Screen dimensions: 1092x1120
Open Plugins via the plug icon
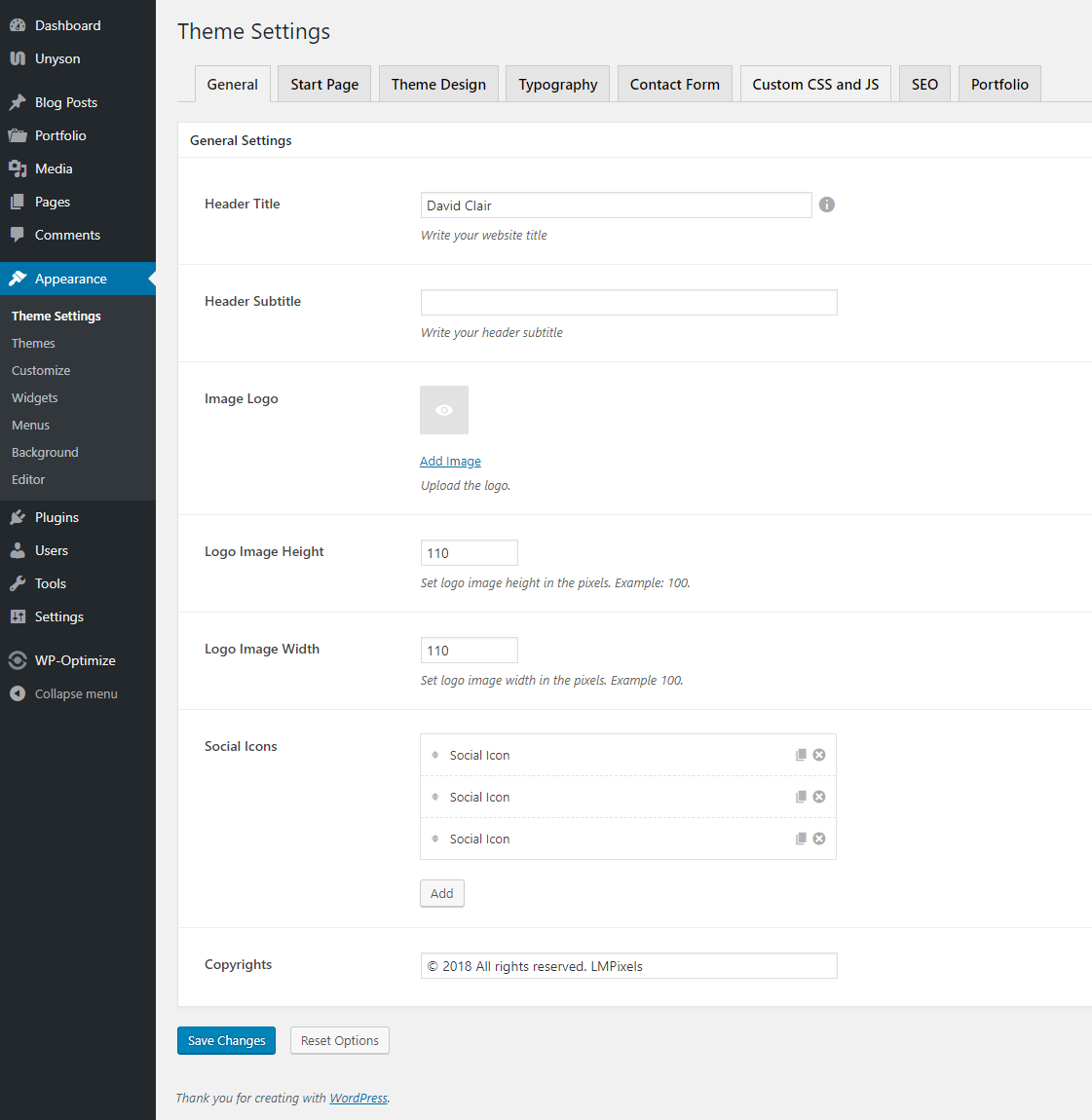point(18,517)
